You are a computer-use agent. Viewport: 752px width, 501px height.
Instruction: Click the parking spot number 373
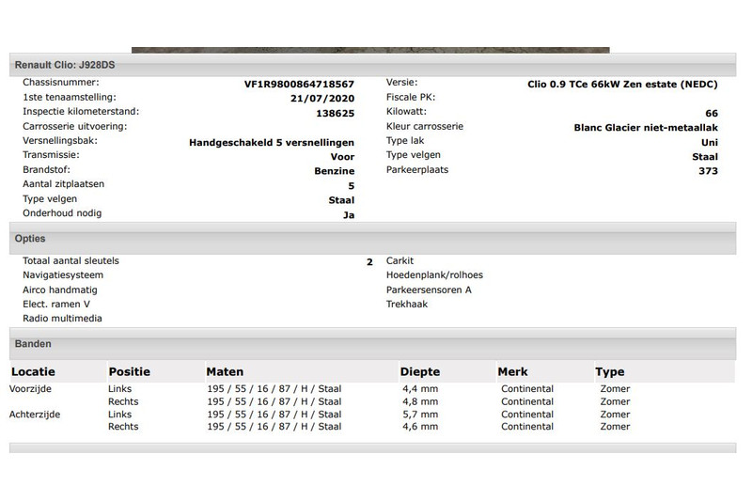pyautogui.click(x=708, y=171)
